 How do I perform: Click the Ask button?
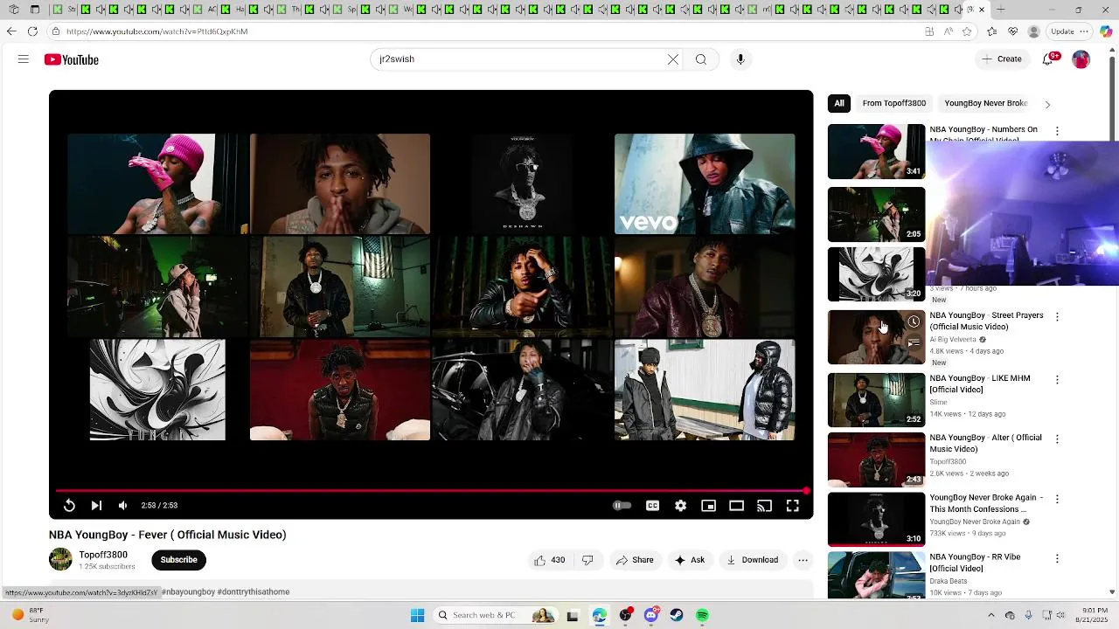click(689, 560)
